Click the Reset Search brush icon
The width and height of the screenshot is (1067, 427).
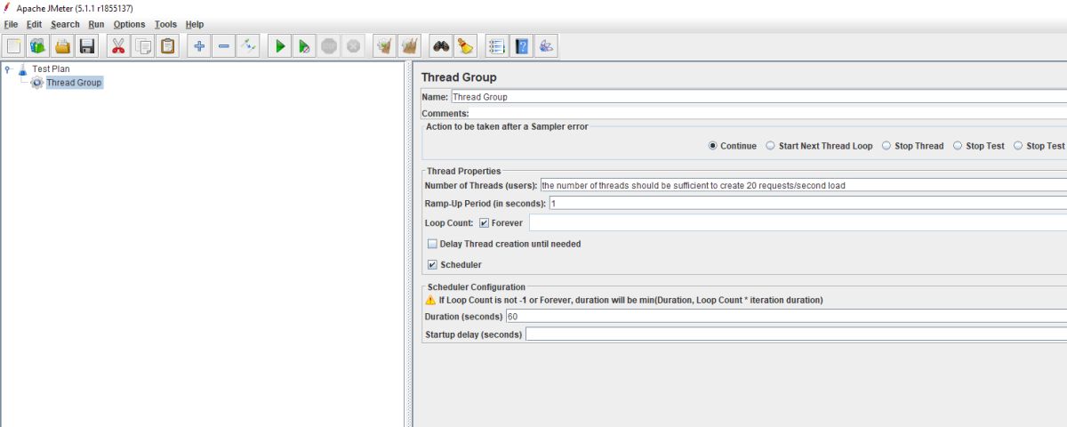(x=466, y=45)
